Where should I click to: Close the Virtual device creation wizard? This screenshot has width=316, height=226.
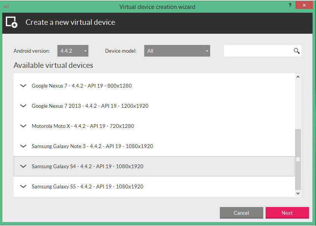304,5
